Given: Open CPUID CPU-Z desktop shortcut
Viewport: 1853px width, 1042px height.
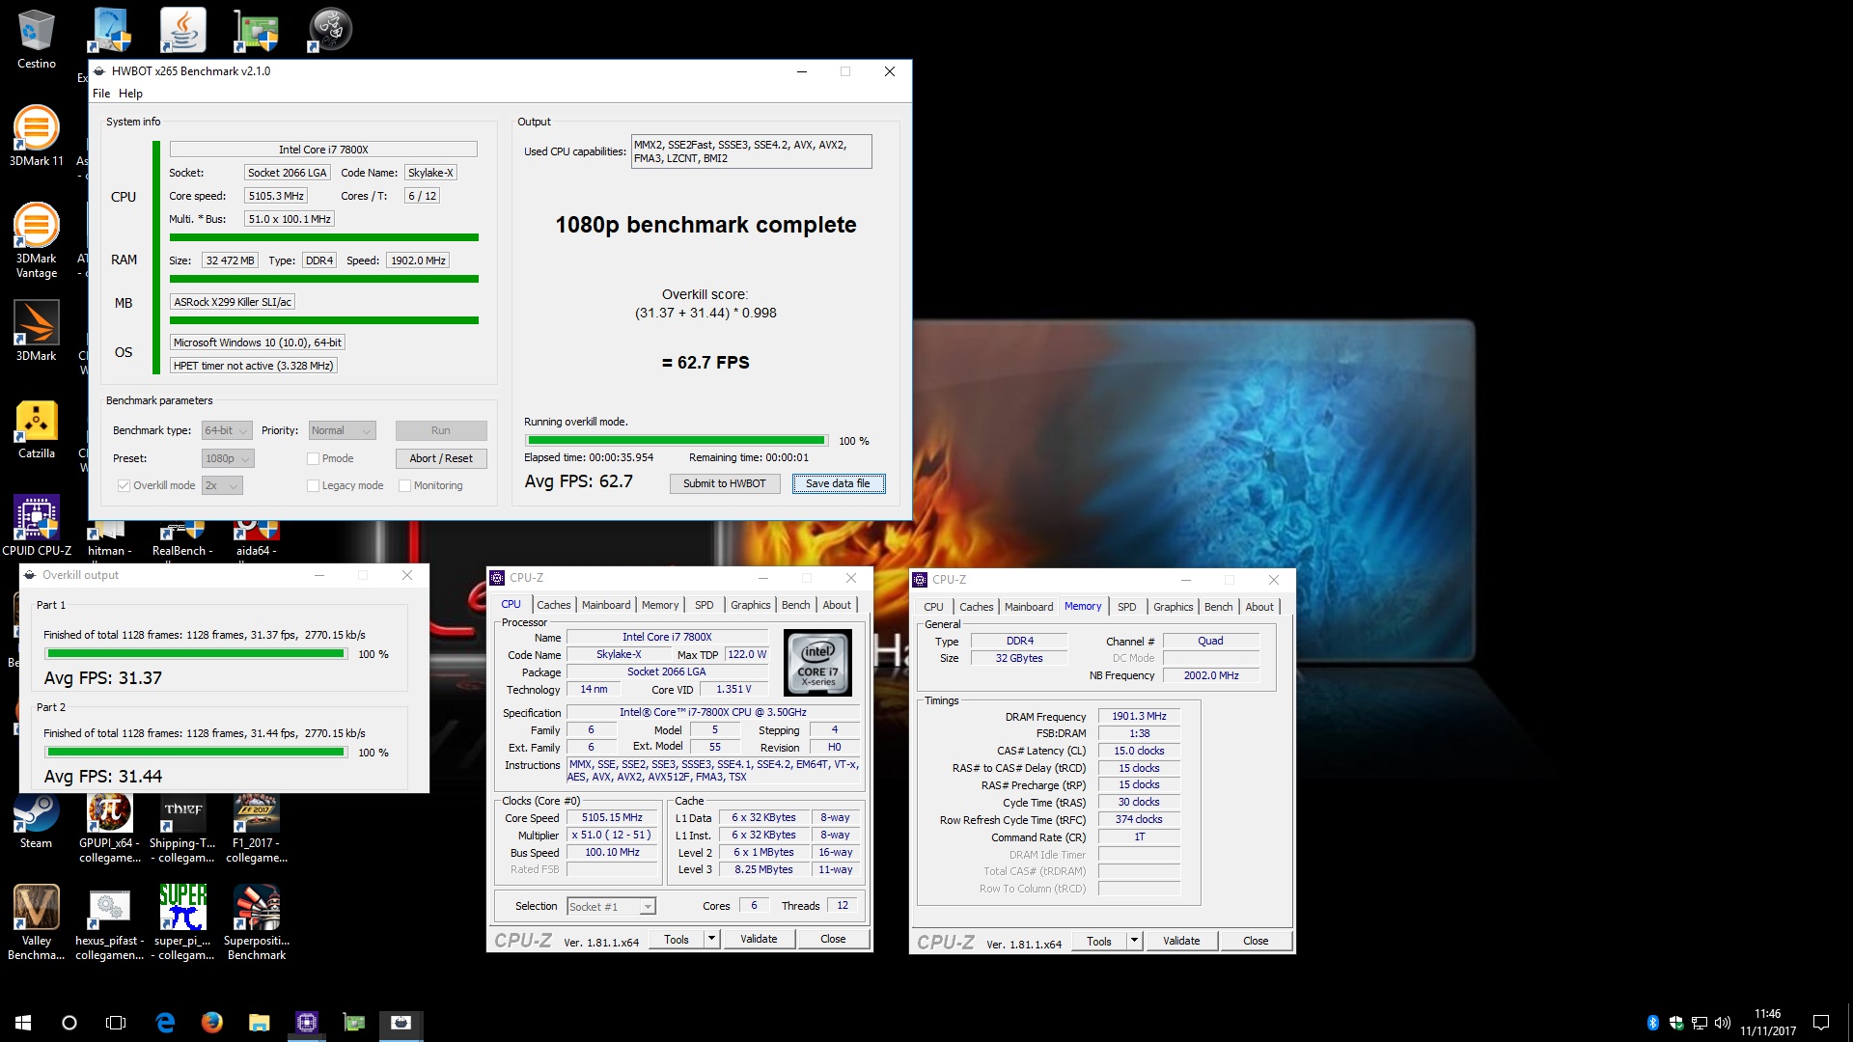Looking at the screenshot, I should coord(36,526).
